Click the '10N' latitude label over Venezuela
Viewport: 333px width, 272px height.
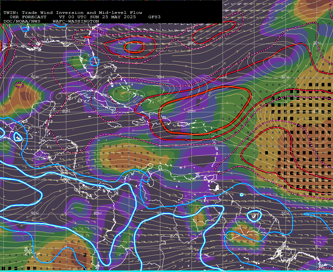pyautogui.click(x=191, y=179)
